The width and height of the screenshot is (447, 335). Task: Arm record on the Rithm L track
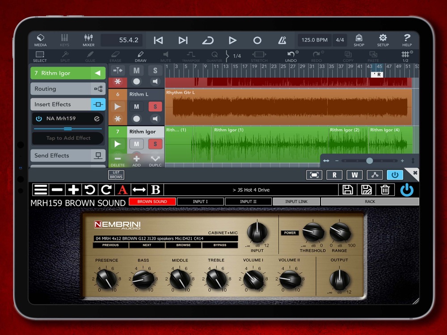pyautogui.click(x=136, y=119)
